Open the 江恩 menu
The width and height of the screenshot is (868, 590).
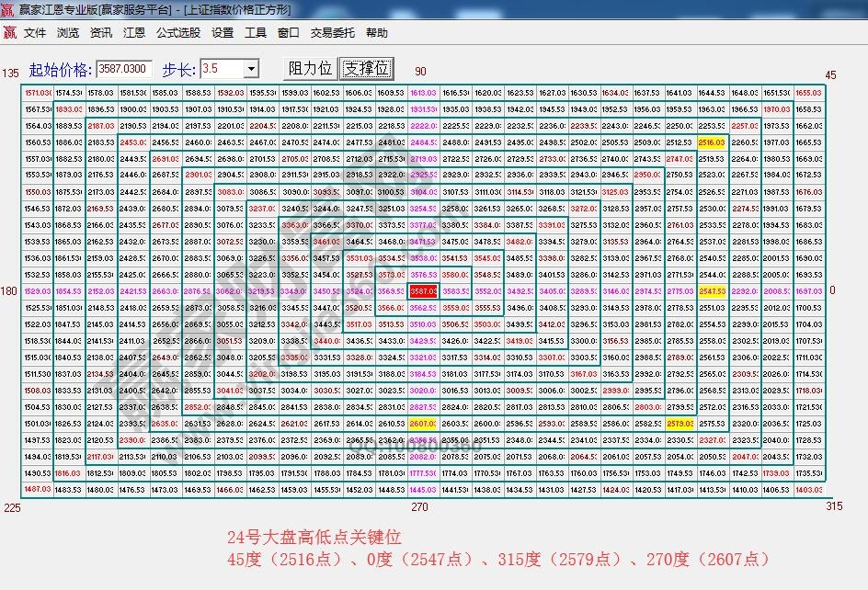134,32
